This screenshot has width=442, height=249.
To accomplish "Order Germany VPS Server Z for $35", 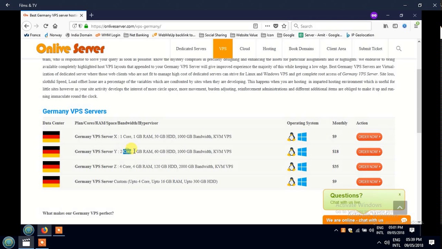I will coord(369,167).
